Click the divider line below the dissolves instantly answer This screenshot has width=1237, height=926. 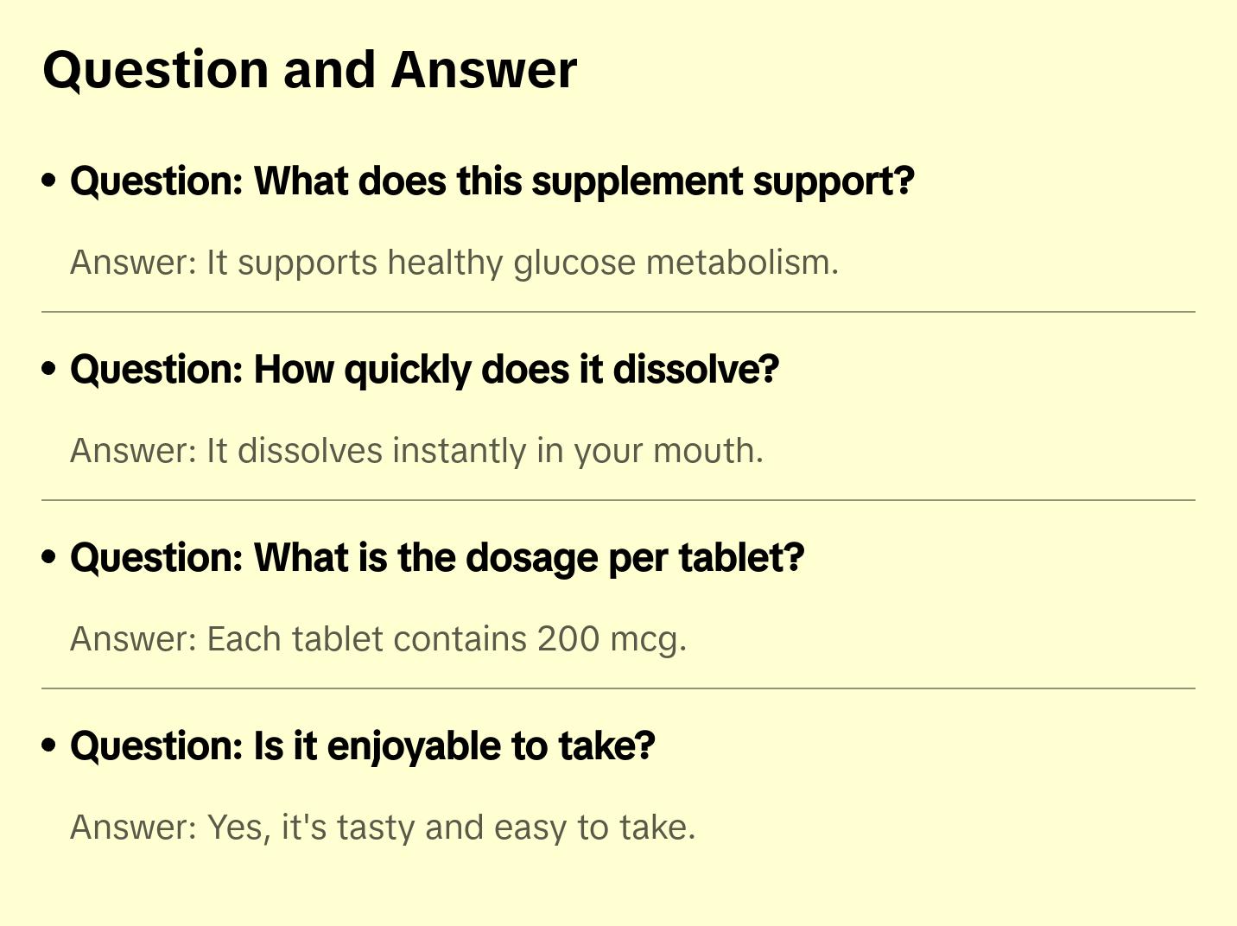coord(618,500)
